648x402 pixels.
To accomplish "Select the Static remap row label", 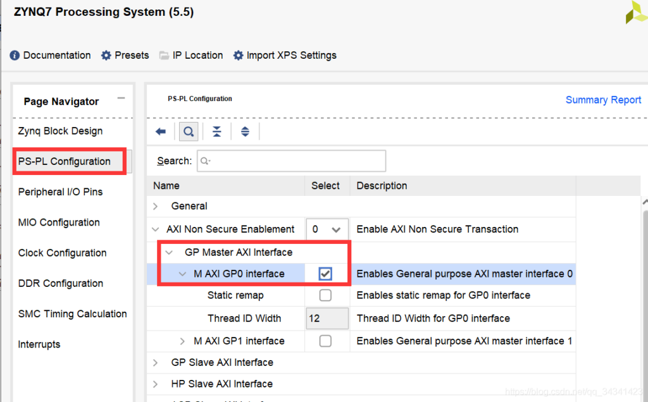I will [235, 295].
